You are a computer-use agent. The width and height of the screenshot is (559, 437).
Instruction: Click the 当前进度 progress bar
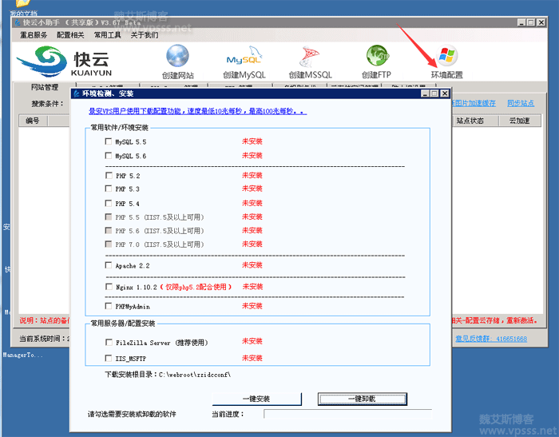click(x=347, y=414)
